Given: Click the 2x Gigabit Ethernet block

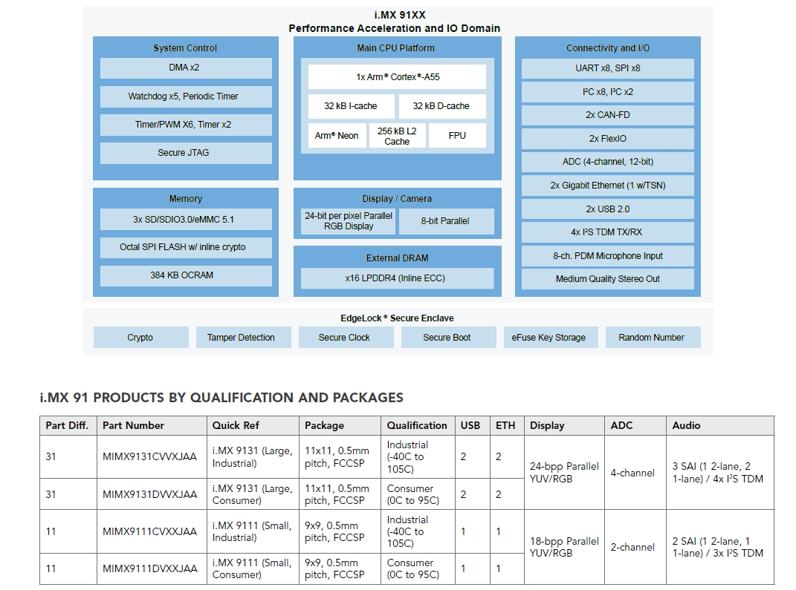Looking at the screenshot, I should pos(607,186).
